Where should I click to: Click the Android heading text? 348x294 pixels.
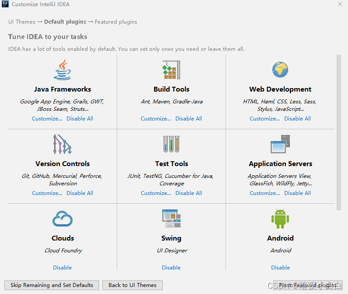click(x=280, y=238)
